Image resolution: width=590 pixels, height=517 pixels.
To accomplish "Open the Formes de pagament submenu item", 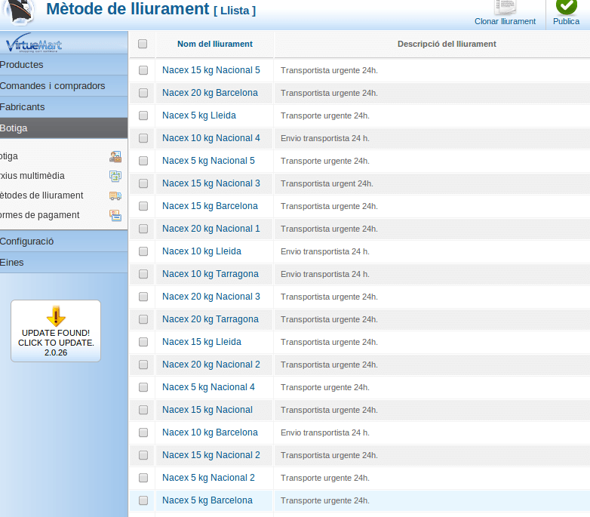I will [x=39, y=215].
